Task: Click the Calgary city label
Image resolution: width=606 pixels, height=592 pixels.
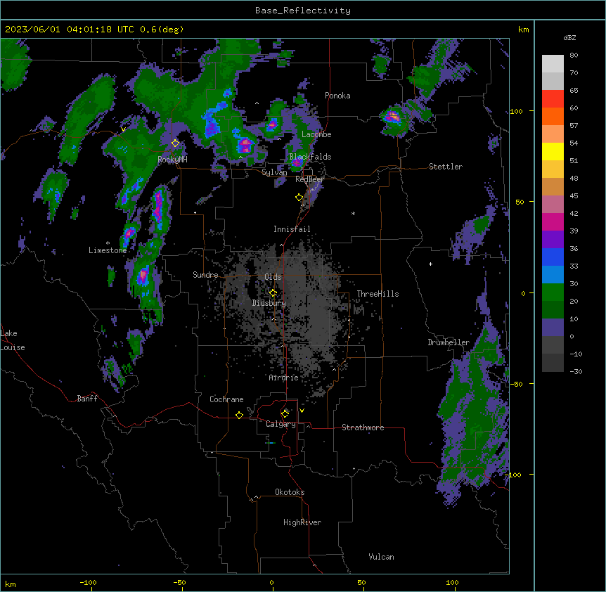Action: pyautogui.click(x=281, y=424)
